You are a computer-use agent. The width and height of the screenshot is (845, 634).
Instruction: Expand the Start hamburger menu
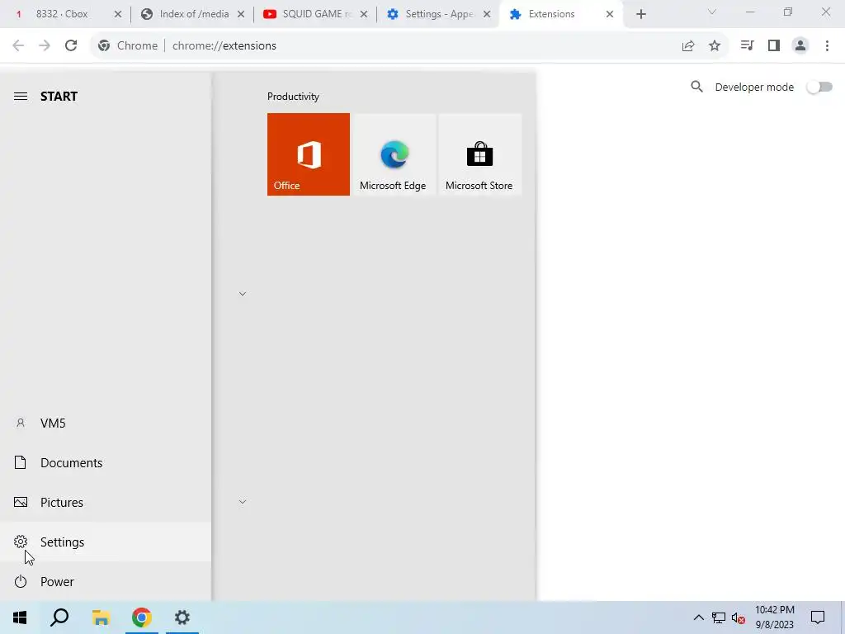coord(21,97)
